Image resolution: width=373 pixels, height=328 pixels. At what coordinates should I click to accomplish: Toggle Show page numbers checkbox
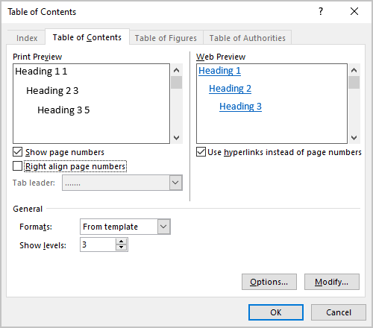click(x=18, y=152)
